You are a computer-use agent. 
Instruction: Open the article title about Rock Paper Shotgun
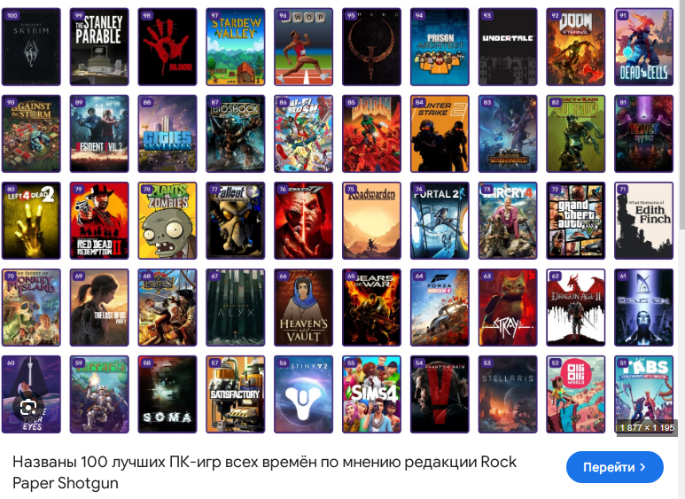coord(264,472)
